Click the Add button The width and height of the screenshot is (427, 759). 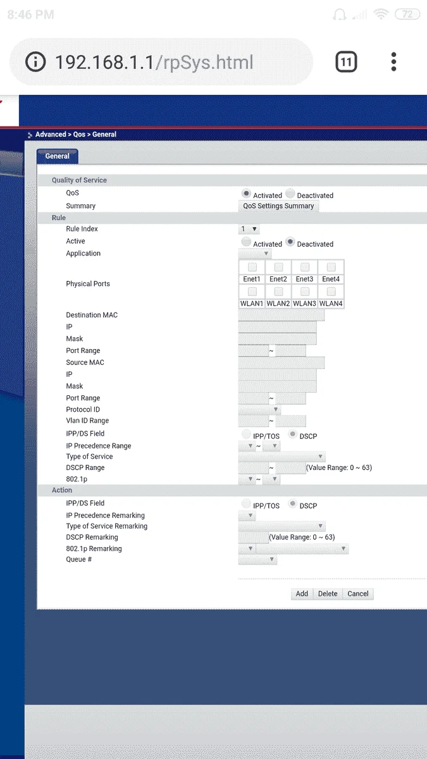302,594
